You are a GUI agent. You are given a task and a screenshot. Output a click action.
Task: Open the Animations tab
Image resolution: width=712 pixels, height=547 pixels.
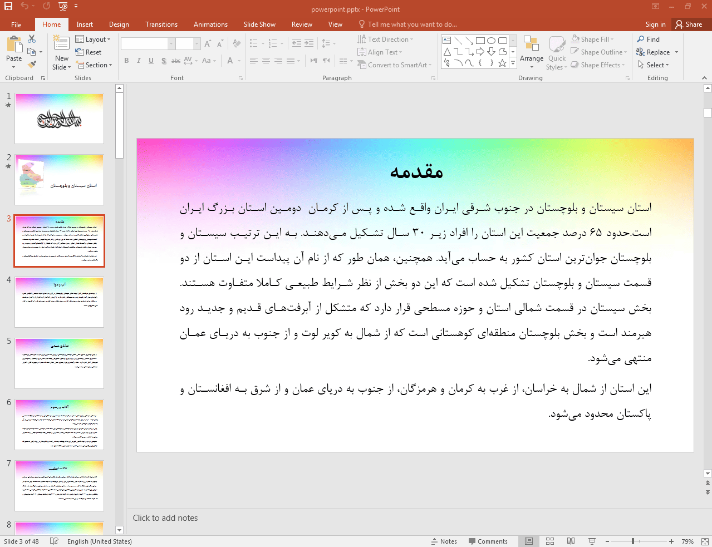click(210, 24)
